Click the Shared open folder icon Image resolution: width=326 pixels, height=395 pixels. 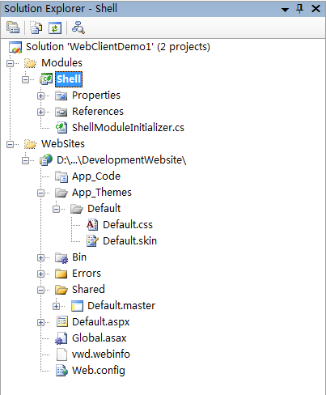click(x=61, y=290)
